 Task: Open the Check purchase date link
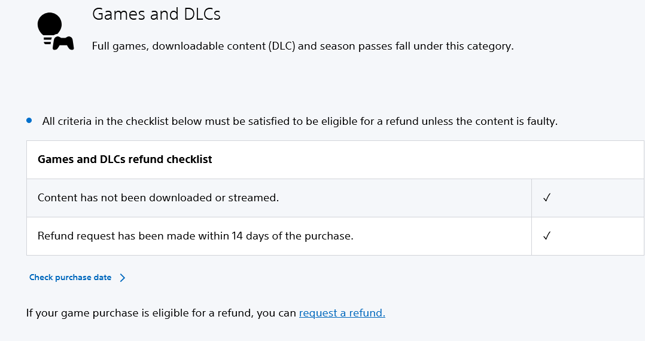coord(71,278)
